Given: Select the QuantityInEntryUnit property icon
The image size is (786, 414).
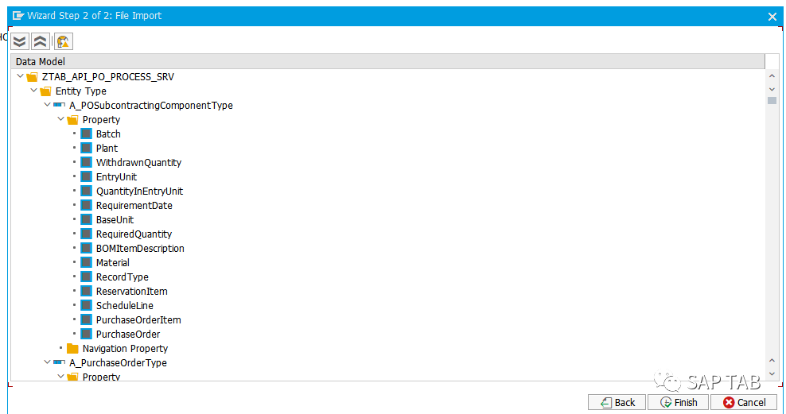Looking at the screenshot, I should pyautogui.click(x=86, y=191).
